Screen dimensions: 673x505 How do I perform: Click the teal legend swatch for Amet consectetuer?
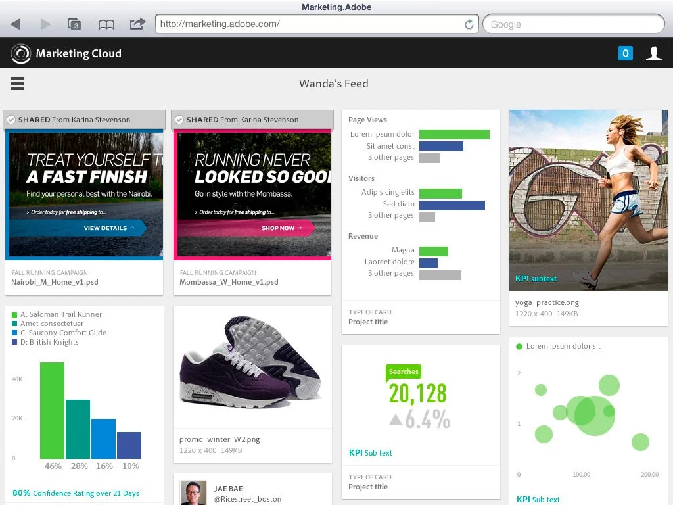[x=14, y=324]
